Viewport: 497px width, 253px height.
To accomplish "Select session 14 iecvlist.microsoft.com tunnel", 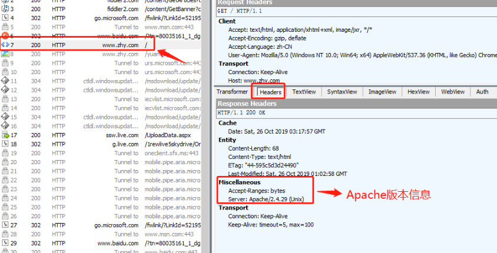I will [x=101, y=108].
